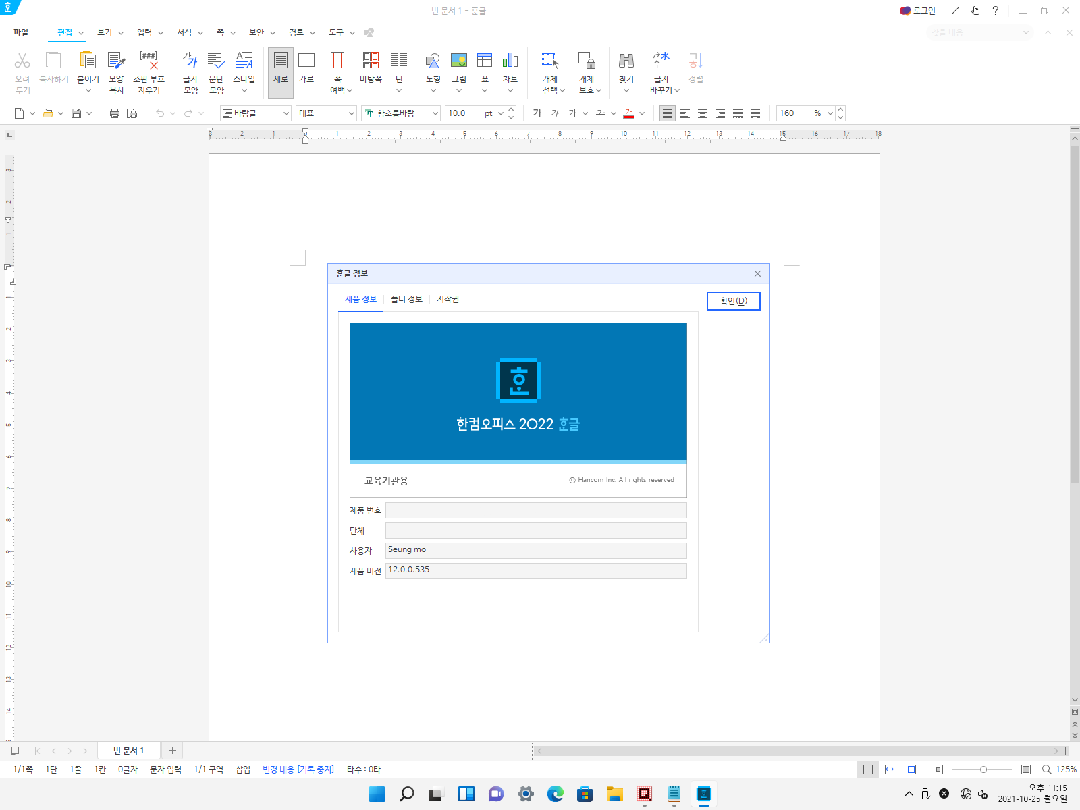Apply justified paragraph alignment

(x=668, y=113)
